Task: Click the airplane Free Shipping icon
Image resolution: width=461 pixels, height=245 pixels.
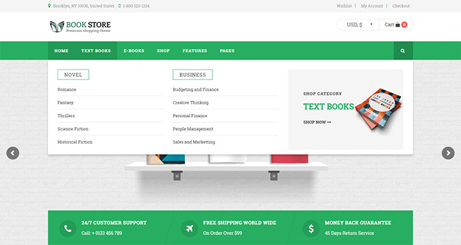Action: (189, 228)
